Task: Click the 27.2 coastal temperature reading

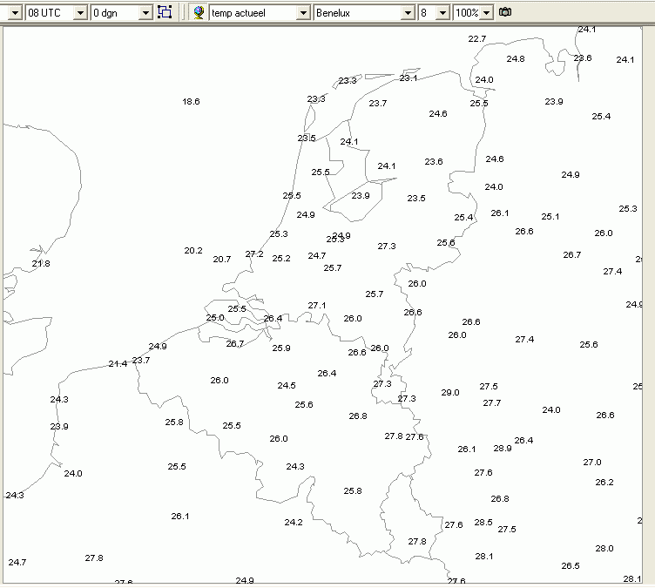Action: click(254, 254)
